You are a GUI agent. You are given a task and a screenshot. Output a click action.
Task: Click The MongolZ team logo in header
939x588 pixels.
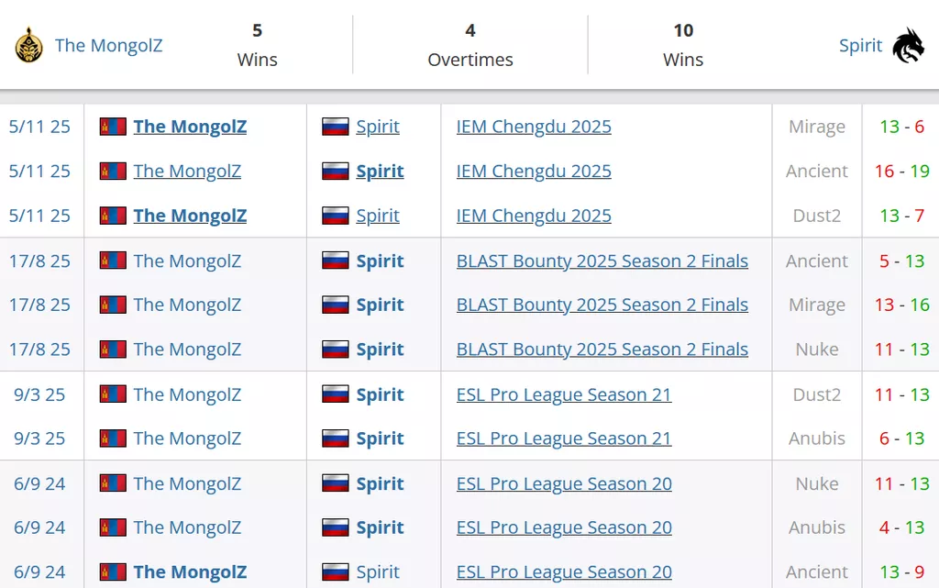point(28,45)
